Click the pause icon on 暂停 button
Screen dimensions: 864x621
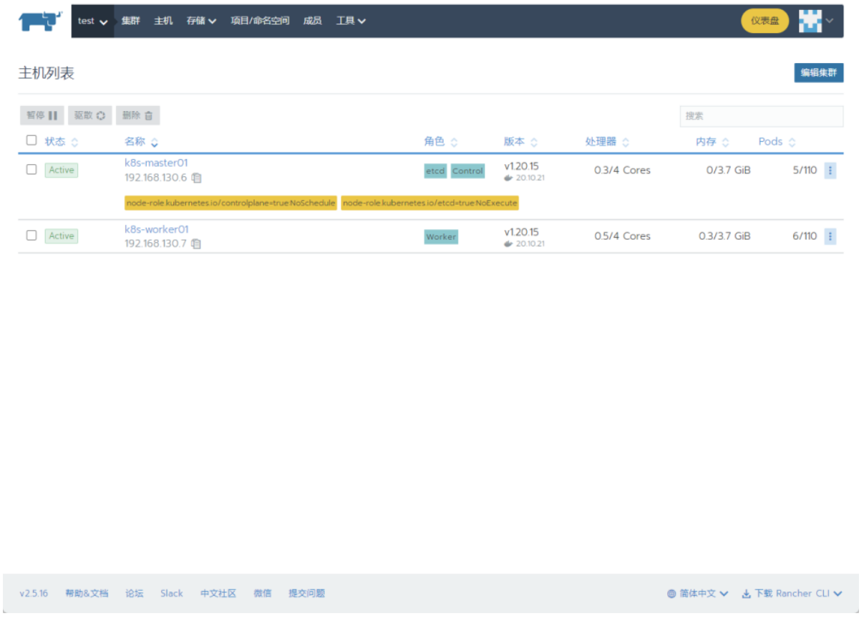pos(52,115)
